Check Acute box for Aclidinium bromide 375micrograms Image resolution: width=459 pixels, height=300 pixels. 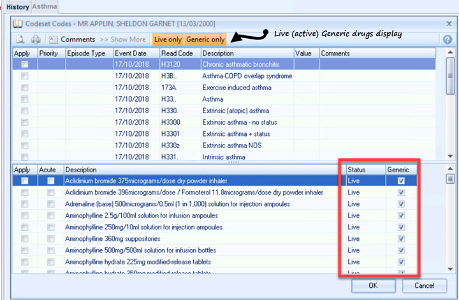click(x=50, y=181)
